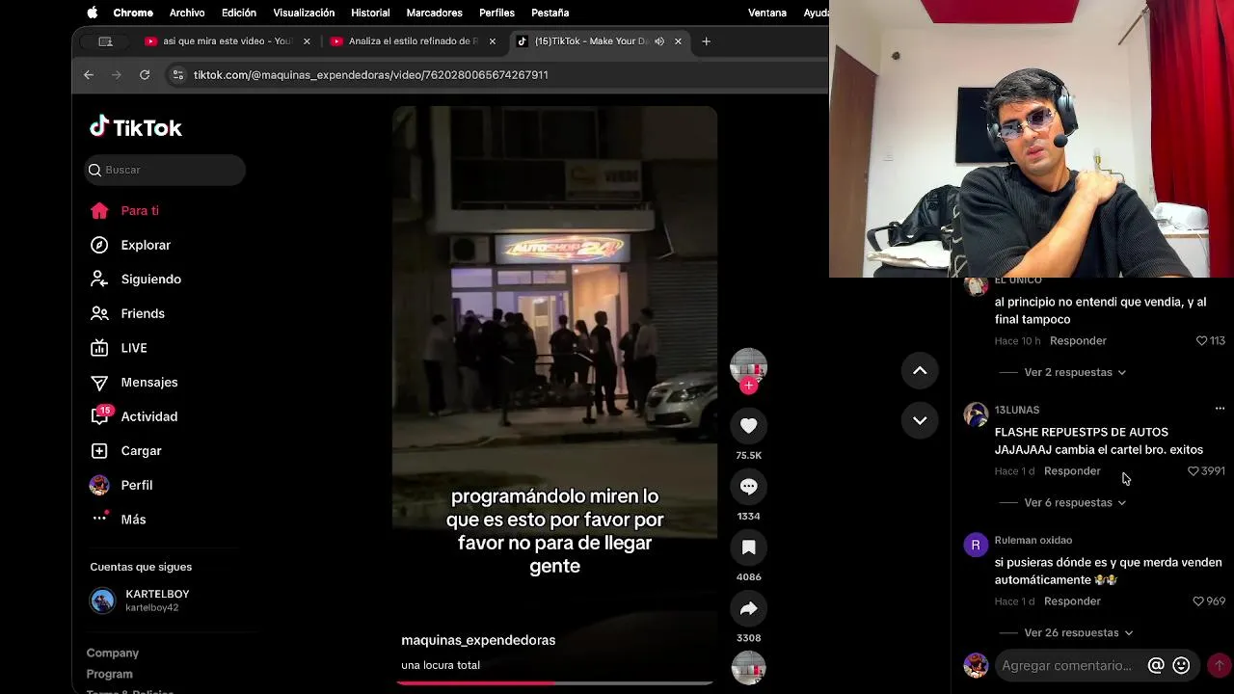Image resolution: width=1234 pixels, height=694 pixels.
Task: Open Chrome tab search button
Action: [x=106, y=41]
